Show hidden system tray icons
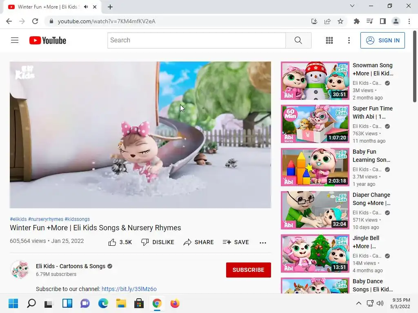The width and height of the screenshot is (418, 313). click(x=359, y=303)
